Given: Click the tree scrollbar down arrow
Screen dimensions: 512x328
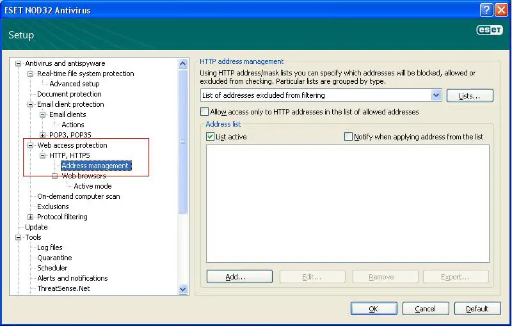Looking at the screenshot, I should 183,289.
